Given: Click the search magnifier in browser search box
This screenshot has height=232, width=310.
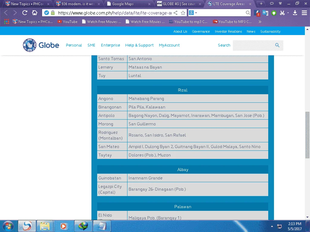Looking at the screenshot, I should coord(248,13).
